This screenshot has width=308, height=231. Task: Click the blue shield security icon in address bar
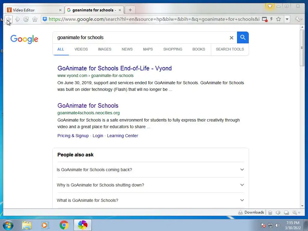[45, 19]
